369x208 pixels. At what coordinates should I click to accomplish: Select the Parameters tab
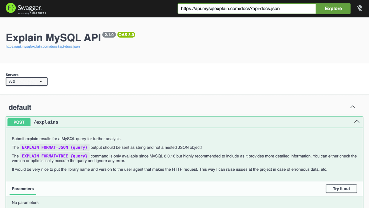[x=23, y=189]
